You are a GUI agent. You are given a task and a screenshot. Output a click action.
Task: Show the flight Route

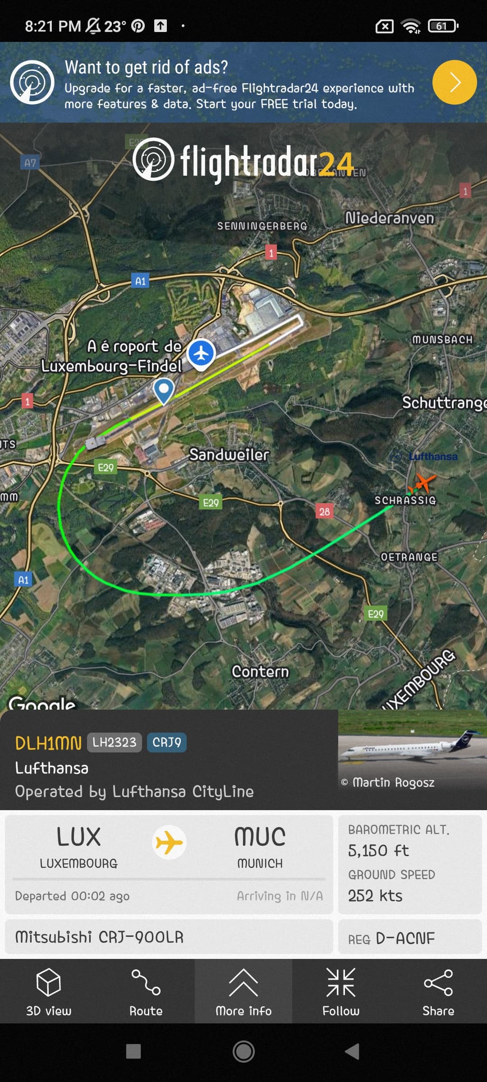pyautogui.click(x=146, y=991)
